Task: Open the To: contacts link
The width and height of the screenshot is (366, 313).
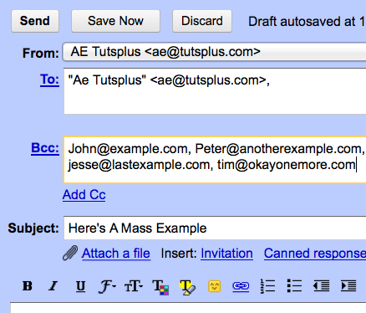Action: point(49,80)
